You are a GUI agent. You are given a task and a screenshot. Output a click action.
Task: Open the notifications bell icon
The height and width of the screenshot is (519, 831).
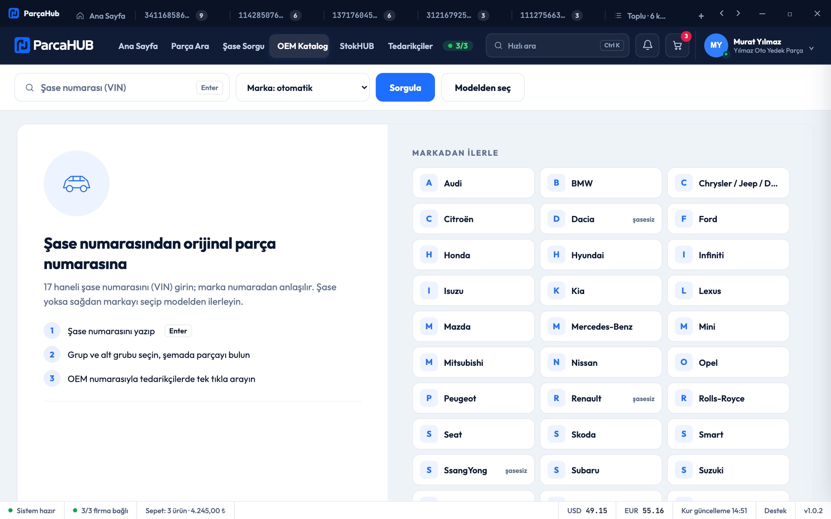pyautogui.click(x=647, y=46)
